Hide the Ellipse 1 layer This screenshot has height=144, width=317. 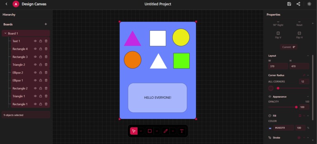[x=35, y=81]
